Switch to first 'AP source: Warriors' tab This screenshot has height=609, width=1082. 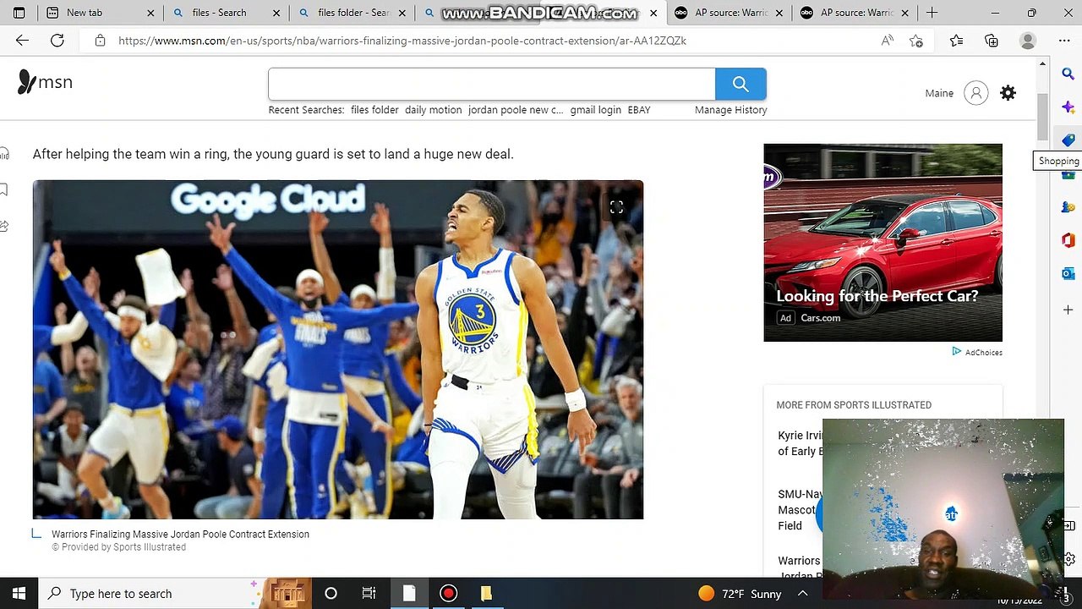(x=730, y=13)
